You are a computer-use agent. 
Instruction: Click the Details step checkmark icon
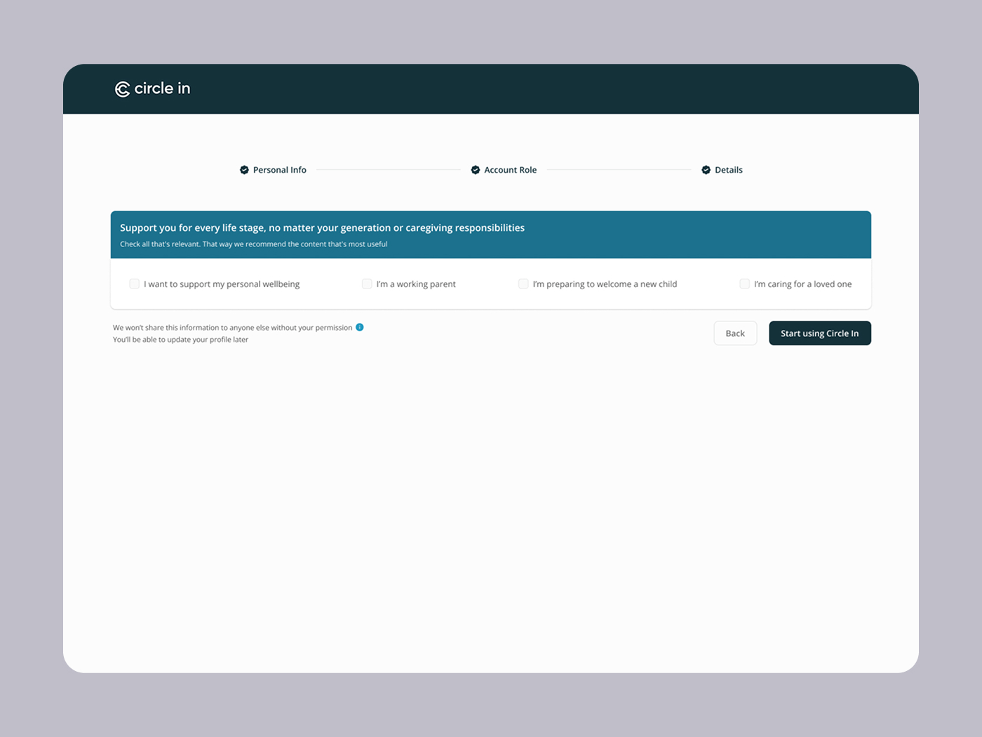coord(706,170)
